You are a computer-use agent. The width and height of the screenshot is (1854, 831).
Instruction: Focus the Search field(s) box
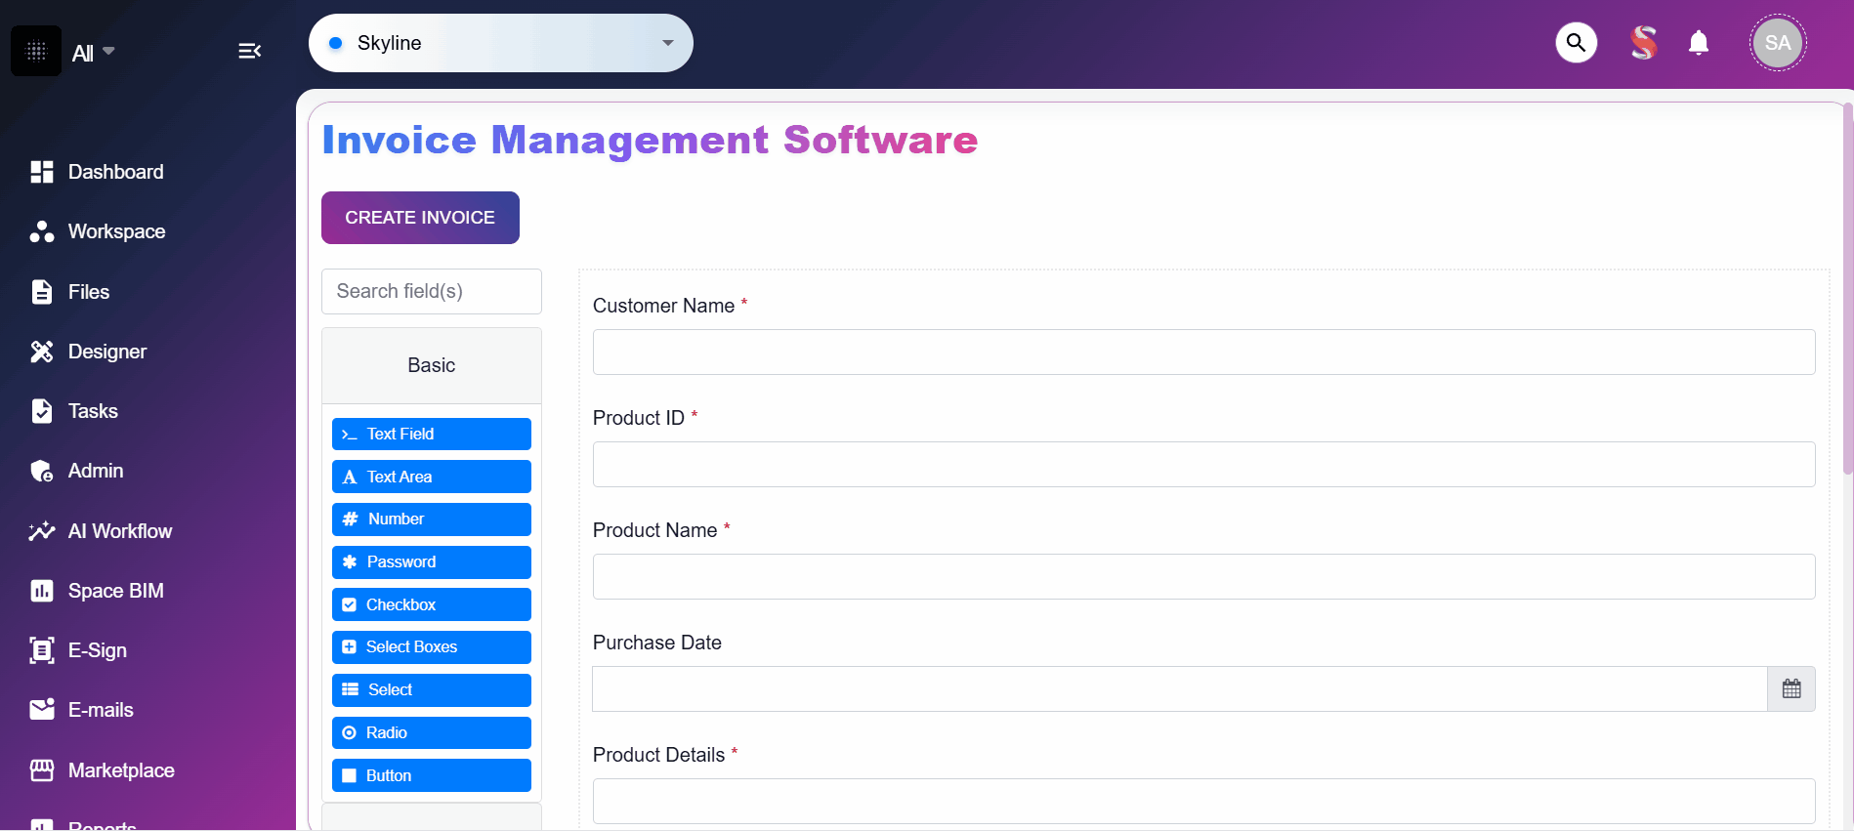click(x=432, y=291)
